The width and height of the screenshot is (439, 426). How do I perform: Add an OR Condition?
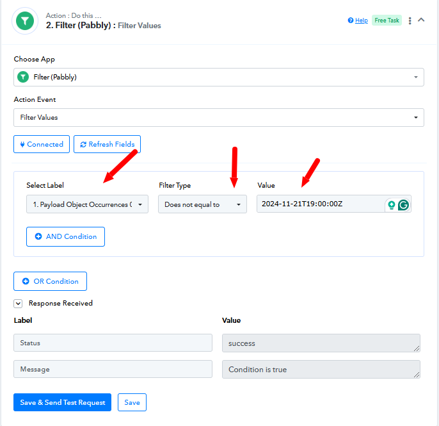(x=50, y=281)
